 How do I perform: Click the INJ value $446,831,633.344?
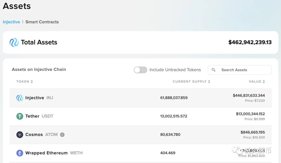[x=249, y=95]
